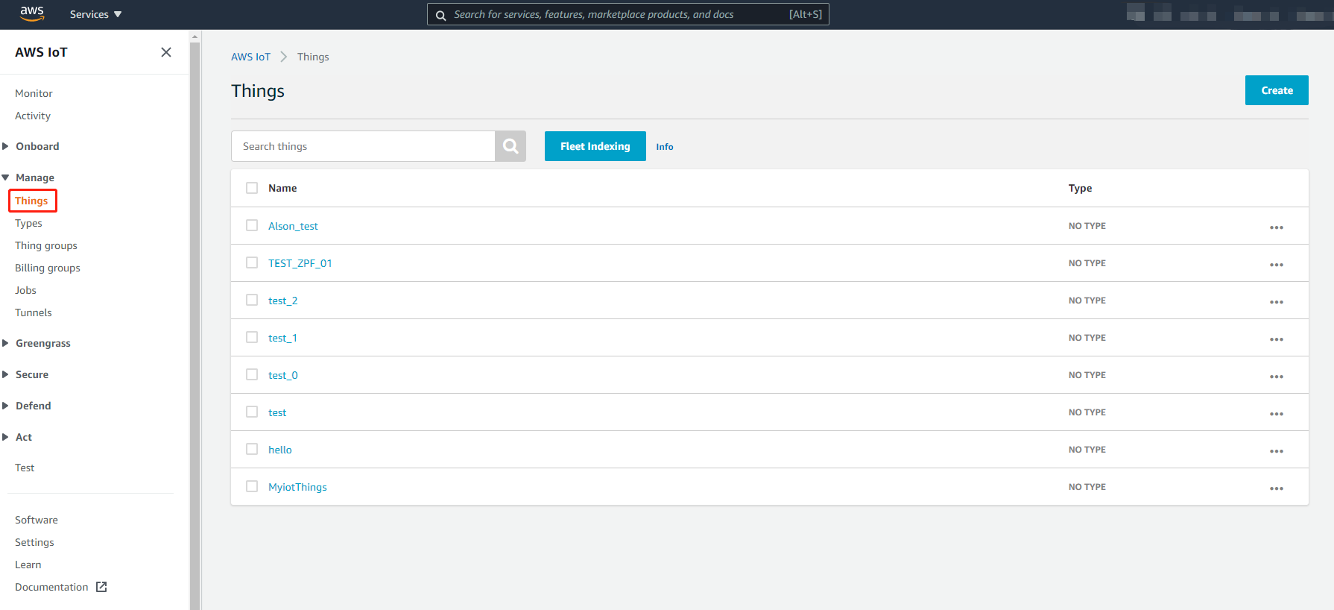Screen dimensions: 1334x610
Task: Check the checkbox for thing named test
Action: pos(252,412)
